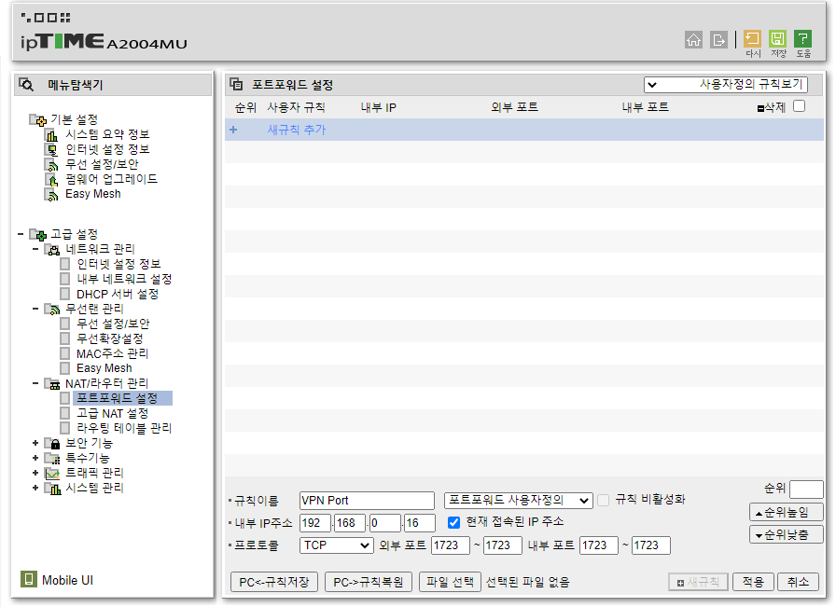The image size is (836, 607).
Task: Click the 기본 설정 folder icon
Action: [38, 120]
